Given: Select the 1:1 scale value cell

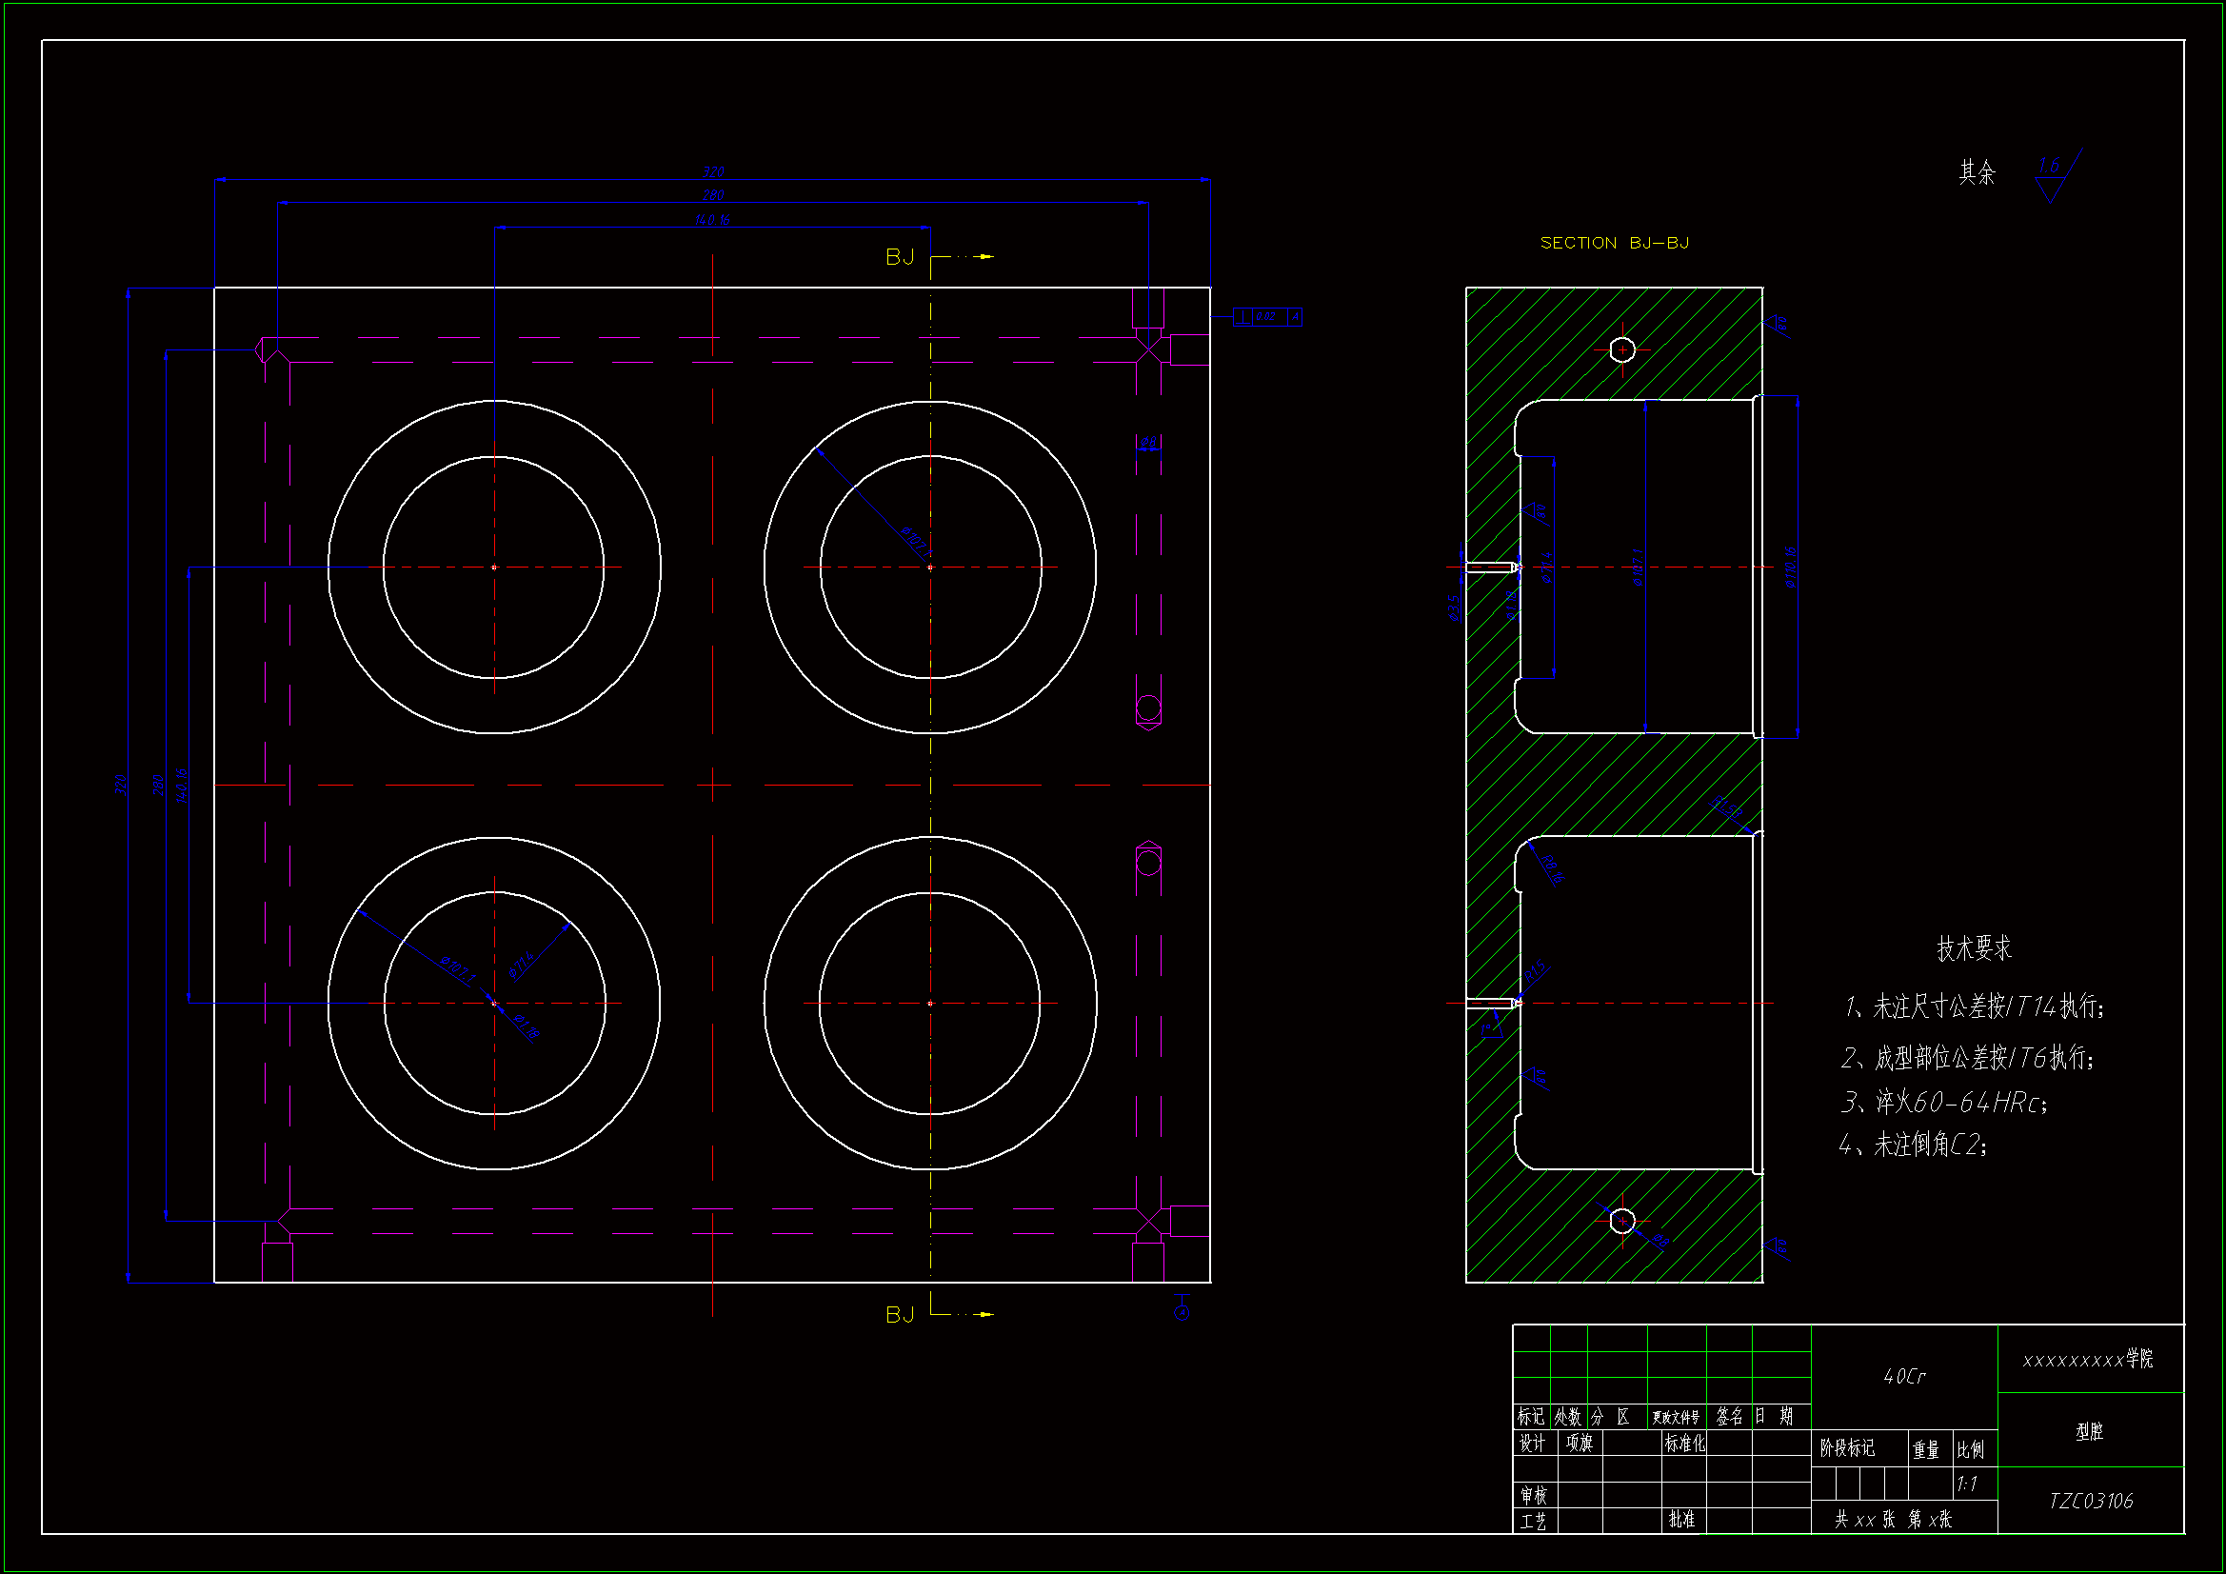Looking at the screenshot, I should 1967,1484.
